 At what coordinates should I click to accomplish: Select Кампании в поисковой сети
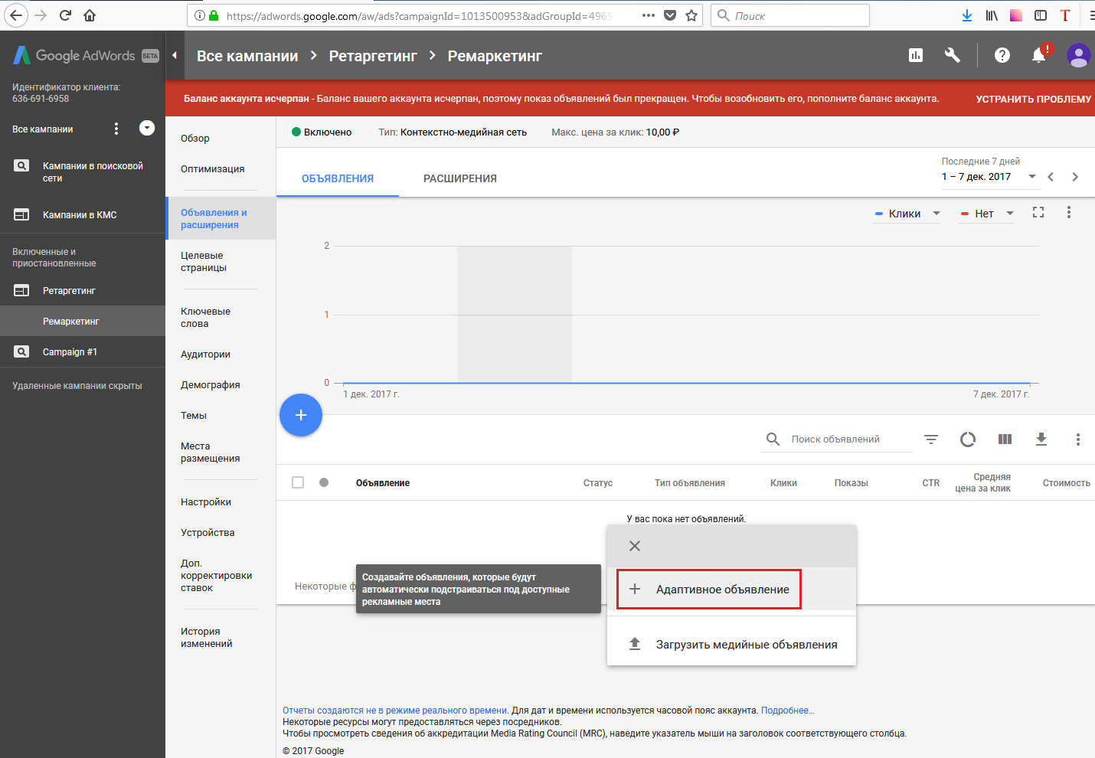83,172
